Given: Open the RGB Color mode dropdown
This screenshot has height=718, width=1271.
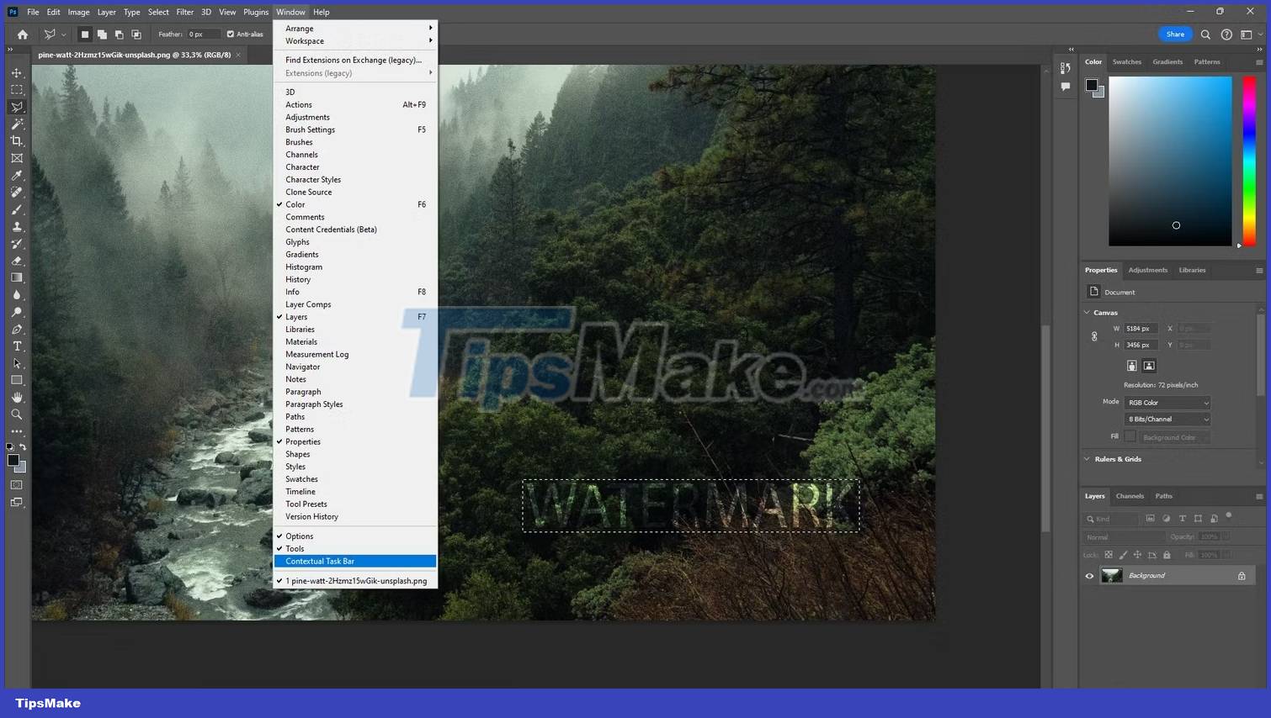Looking at the screenshot, I should 1167,402.
